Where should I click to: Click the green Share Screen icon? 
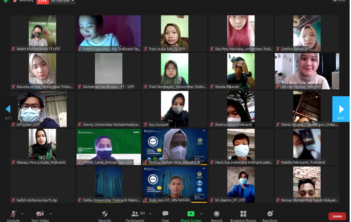point(191,214)
